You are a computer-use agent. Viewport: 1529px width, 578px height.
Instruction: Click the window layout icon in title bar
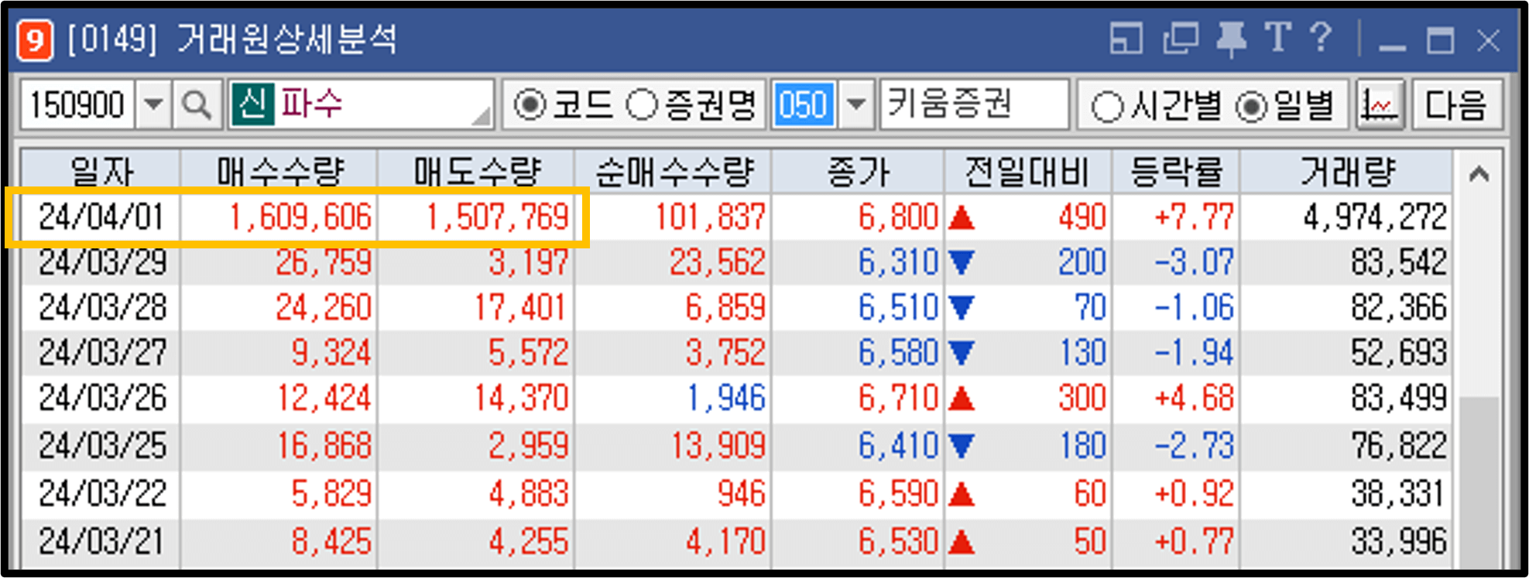[x=1126, y=39]
